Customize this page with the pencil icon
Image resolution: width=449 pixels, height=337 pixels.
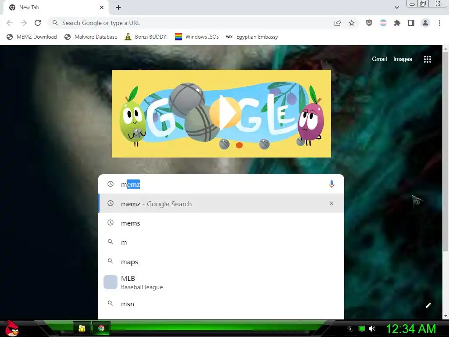tap(428, 305)
